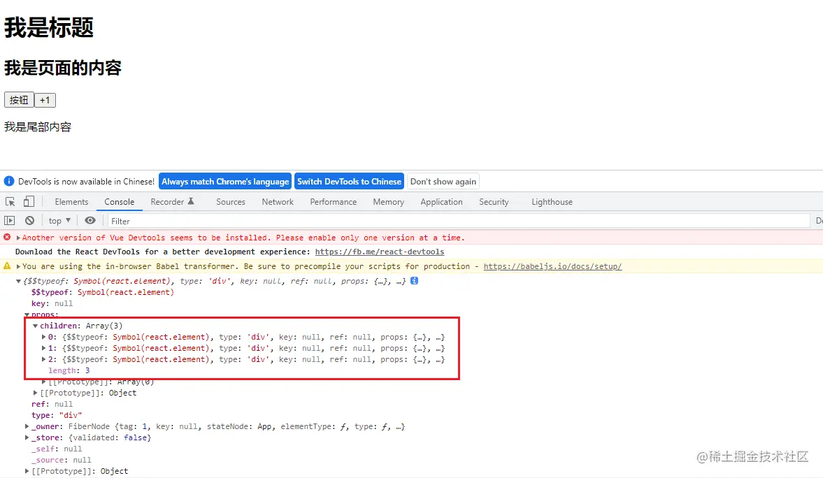
Task: Expand [[Prototype]]: Object under props
Action: [x=35, y=393]
